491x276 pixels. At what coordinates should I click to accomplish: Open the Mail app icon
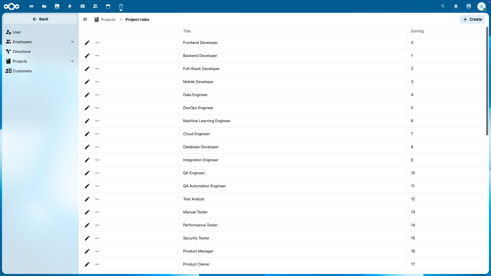[x=83, y=6]
